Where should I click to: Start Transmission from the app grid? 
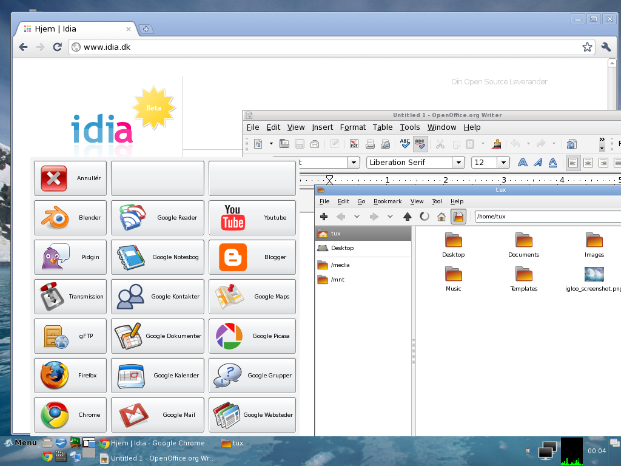(70, 296)
